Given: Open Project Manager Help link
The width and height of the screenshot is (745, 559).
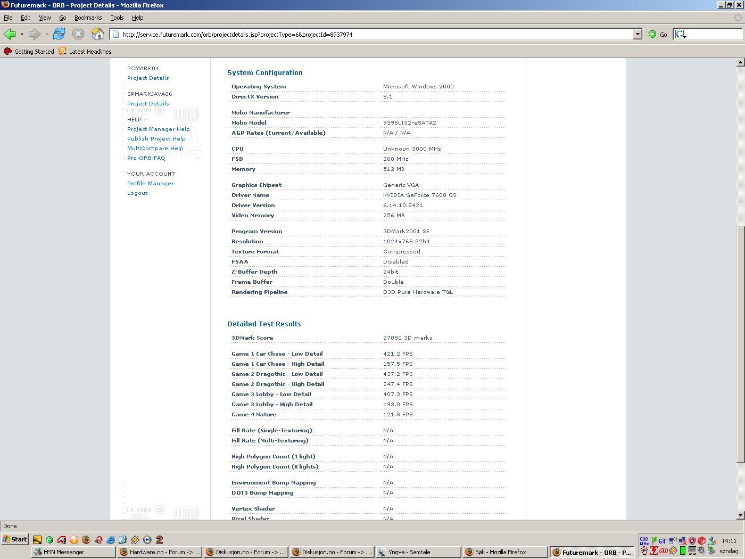Looking at the screenshot, I should coord(158,129).
